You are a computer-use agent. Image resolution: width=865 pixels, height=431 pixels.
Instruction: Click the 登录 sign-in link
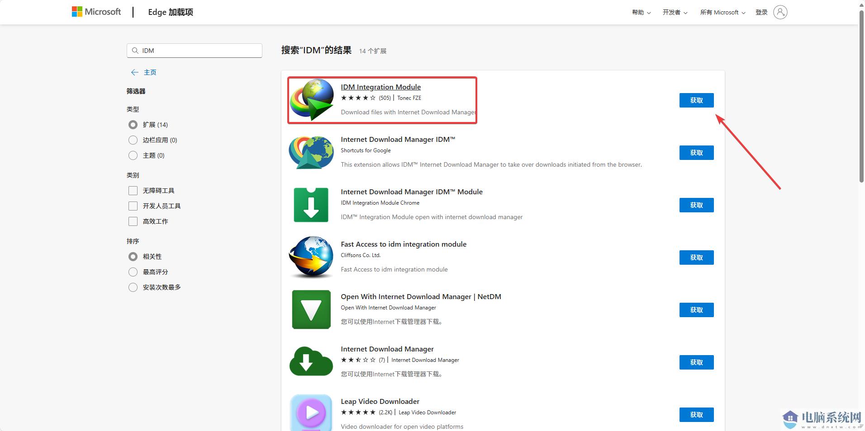click(761, 12)
